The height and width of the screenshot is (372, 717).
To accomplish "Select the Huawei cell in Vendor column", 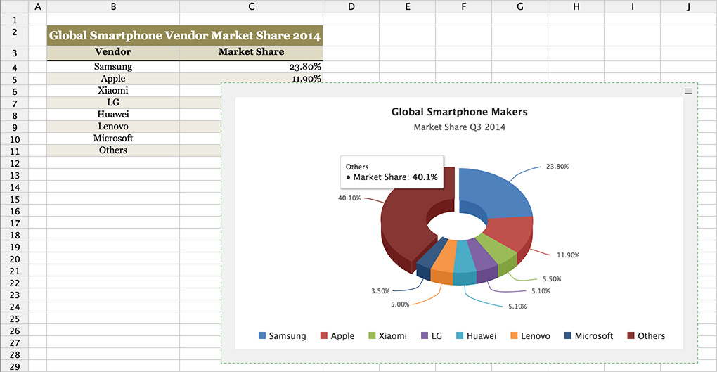I will click(x=113, y=115).
